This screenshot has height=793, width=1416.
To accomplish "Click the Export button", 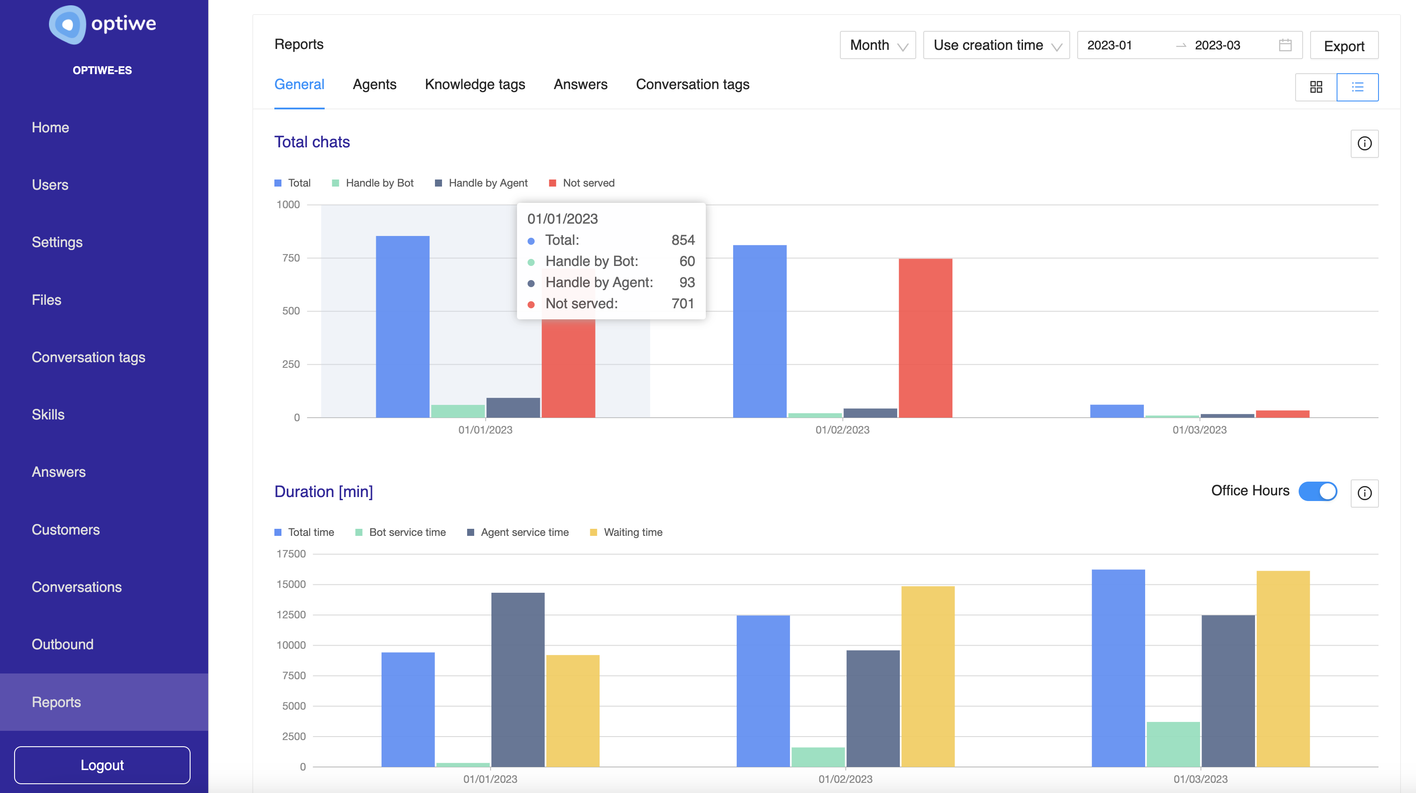I will point(1344,45).
